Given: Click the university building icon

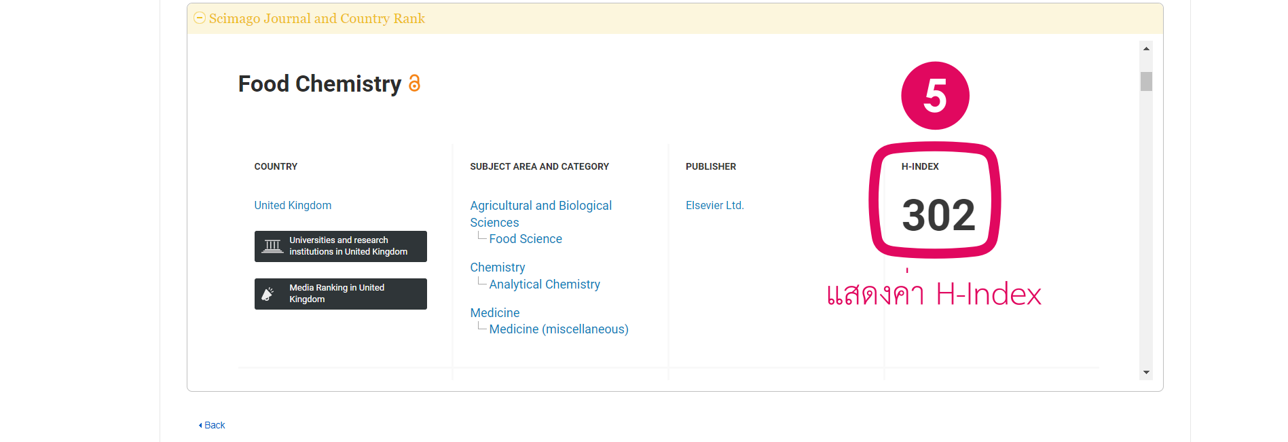Looking at the screenshot, I should pos(273,246).
